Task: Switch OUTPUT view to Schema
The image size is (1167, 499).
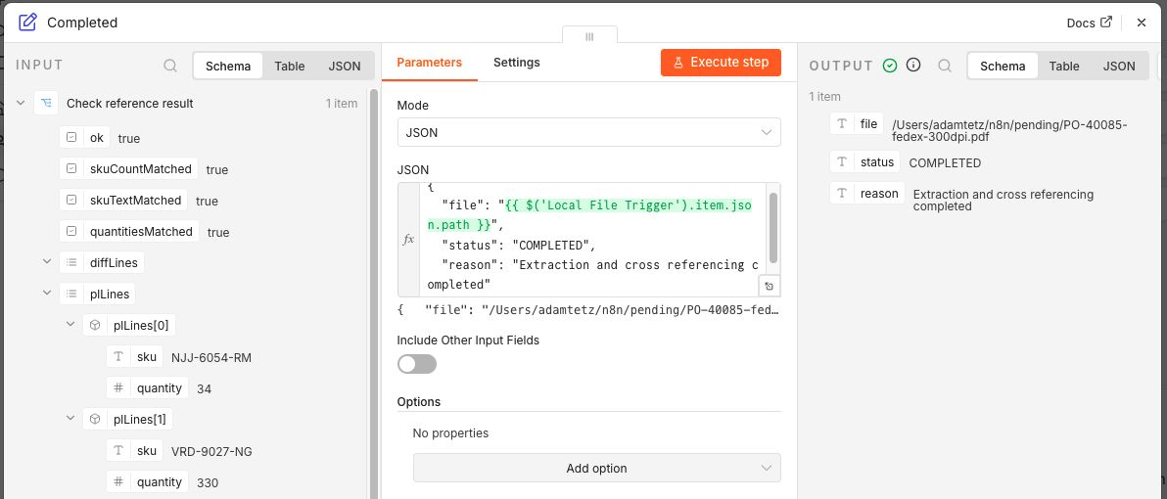Action: tap(1003, 66)
